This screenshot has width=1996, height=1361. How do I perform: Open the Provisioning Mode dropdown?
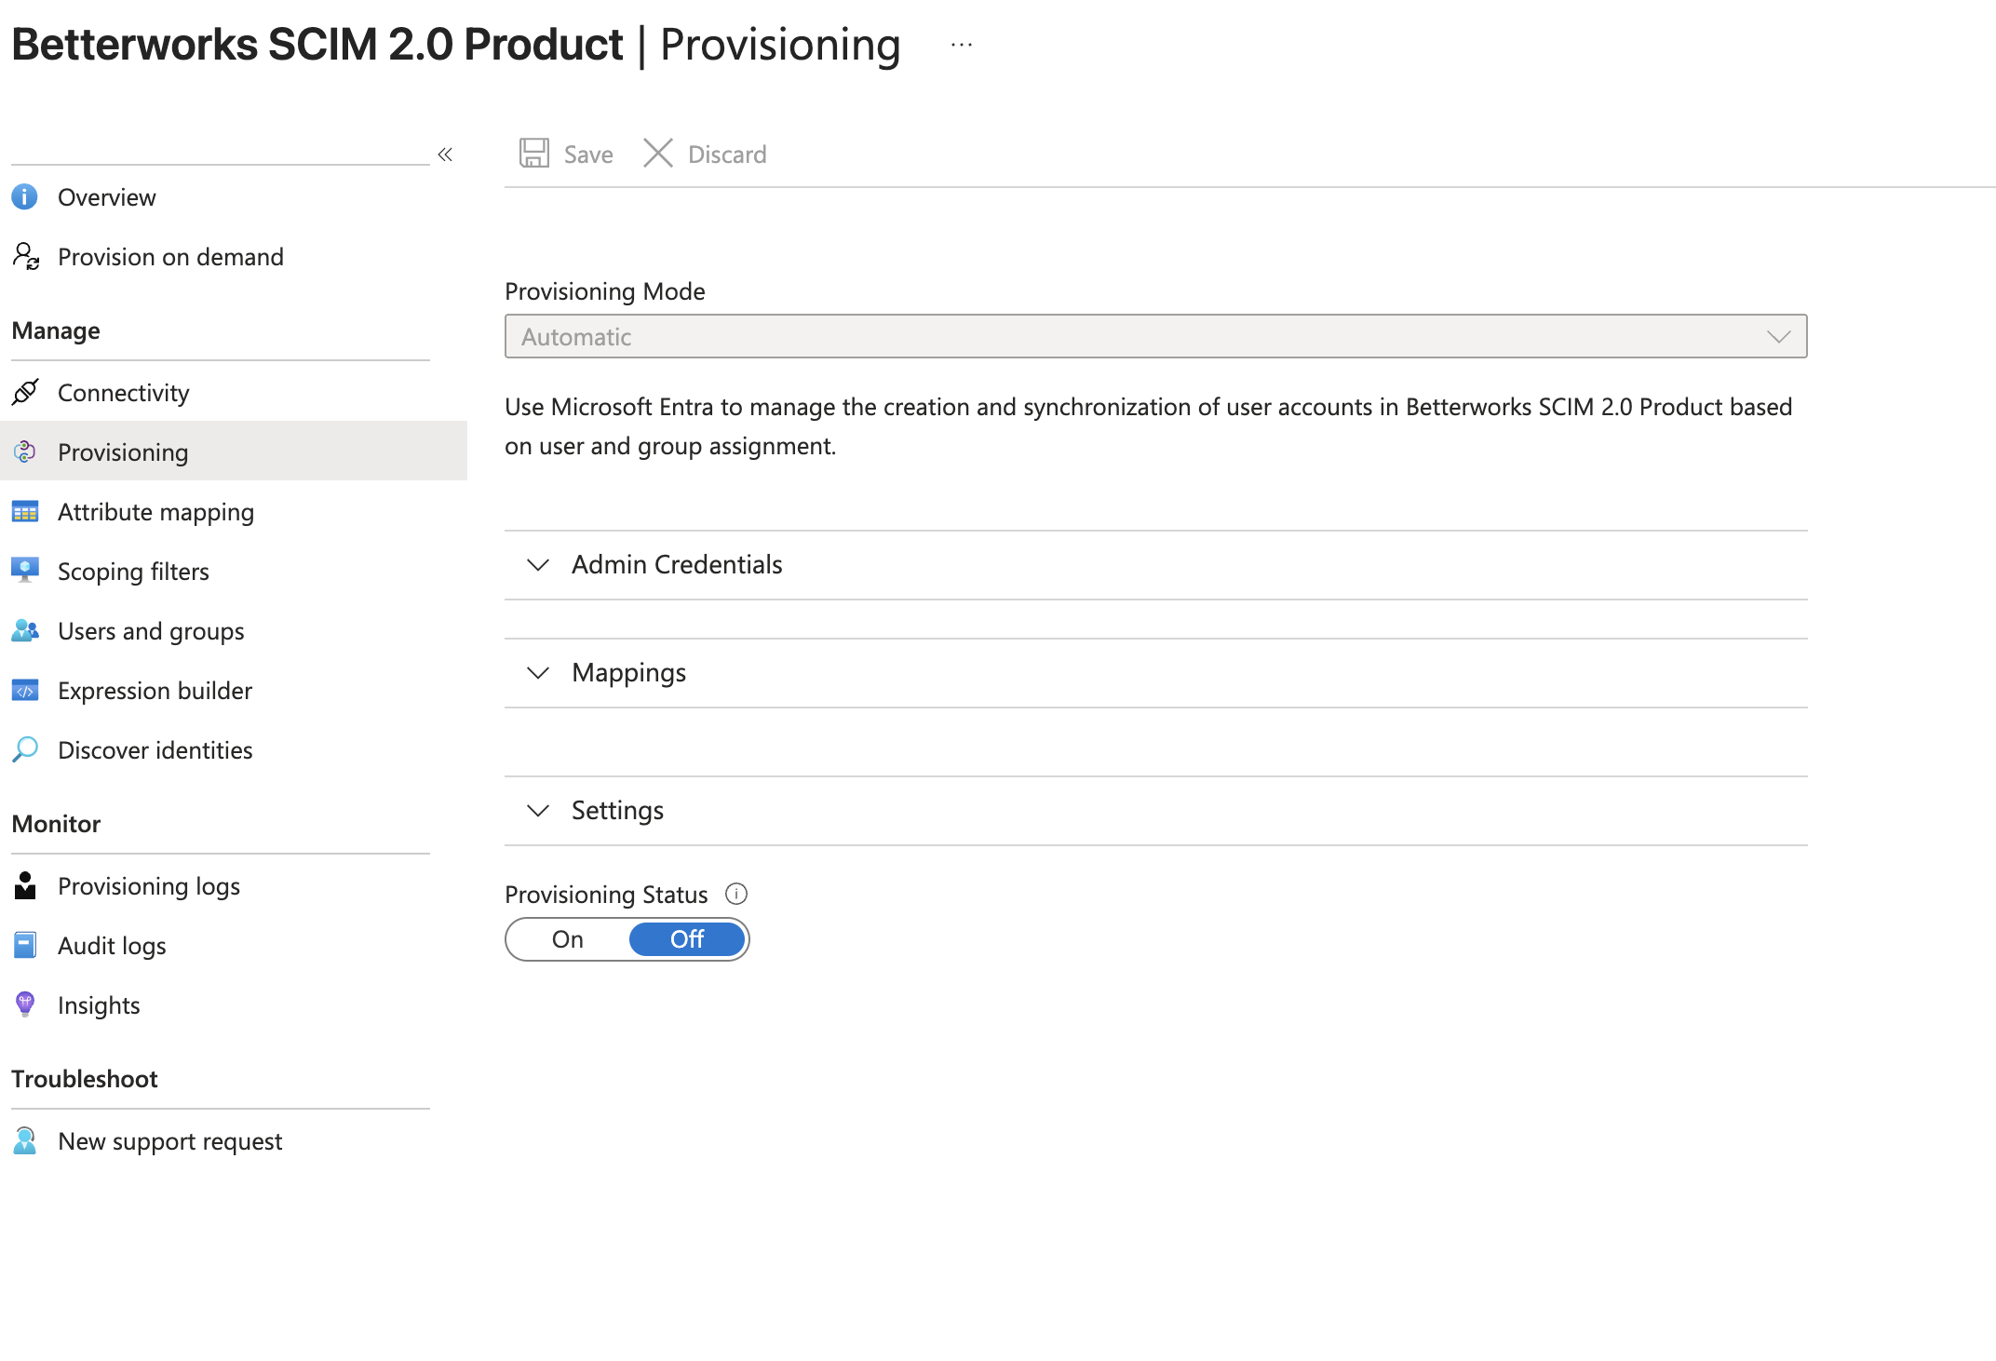tap(1155, 336)
